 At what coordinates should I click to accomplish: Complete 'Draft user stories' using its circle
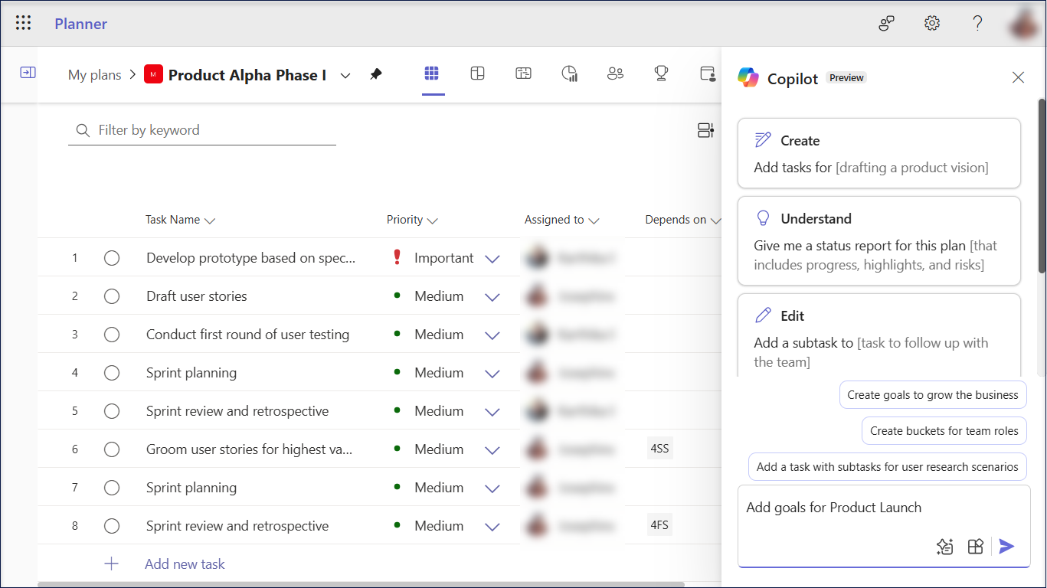point(112,296)
